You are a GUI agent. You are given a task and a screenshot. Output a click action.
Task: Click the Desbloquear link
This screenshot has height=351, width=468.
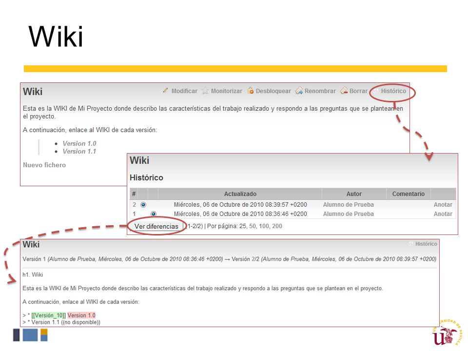(273, 91)
